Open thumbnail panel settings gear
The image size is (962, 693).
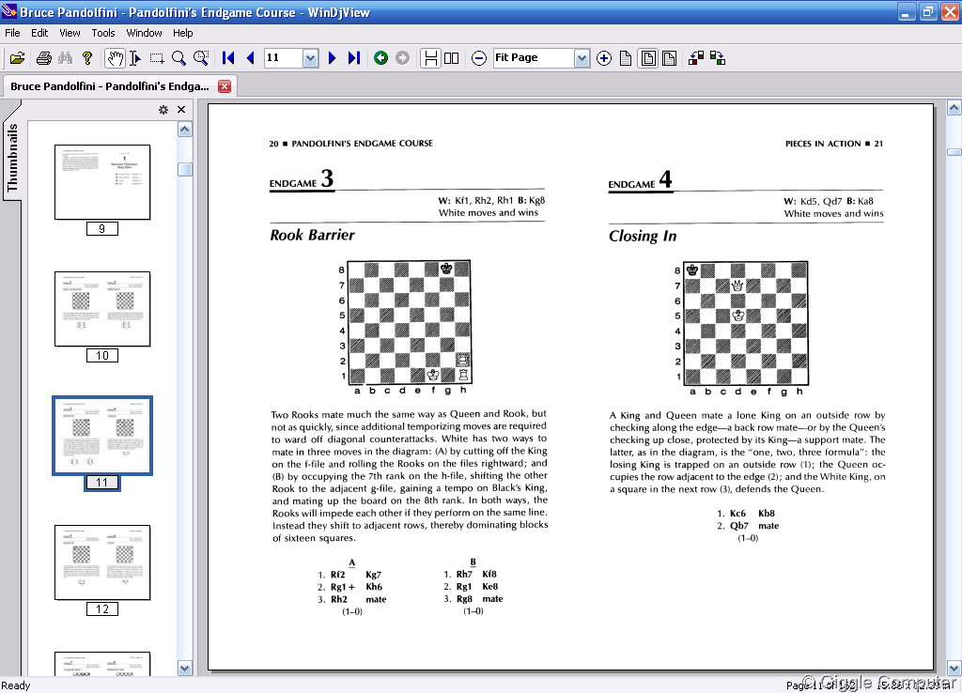[163, 110]
